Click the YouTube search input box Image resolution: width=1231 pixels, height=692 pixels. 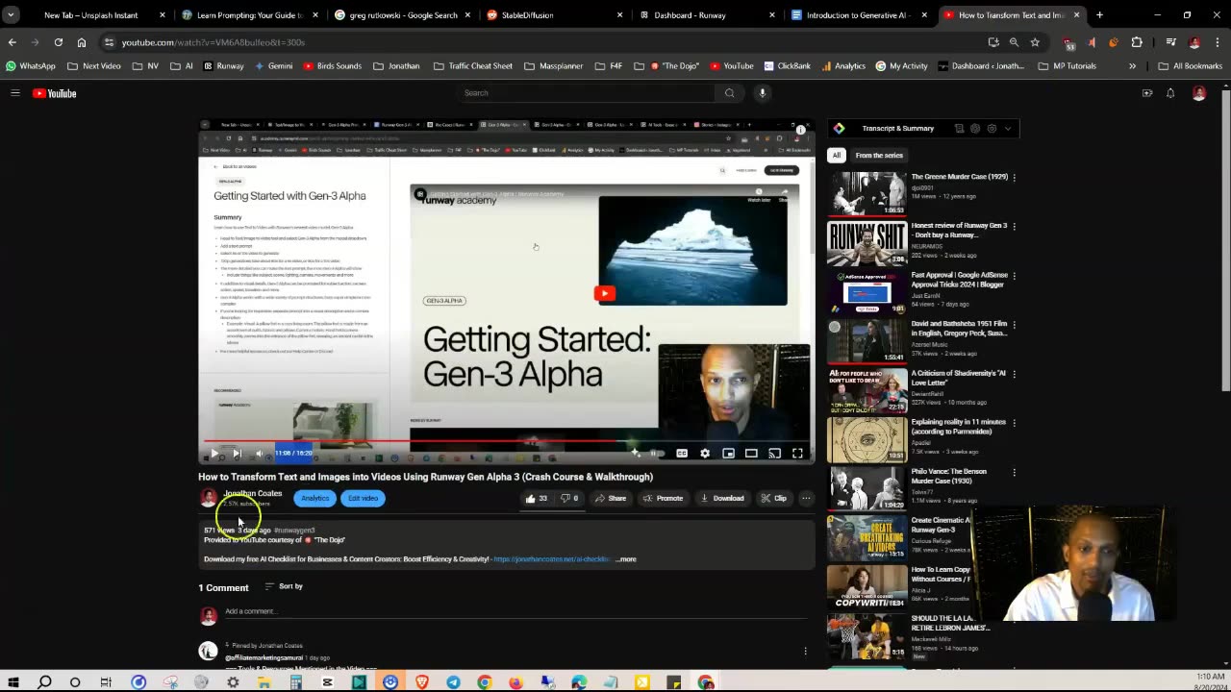[x=587, y=93]
